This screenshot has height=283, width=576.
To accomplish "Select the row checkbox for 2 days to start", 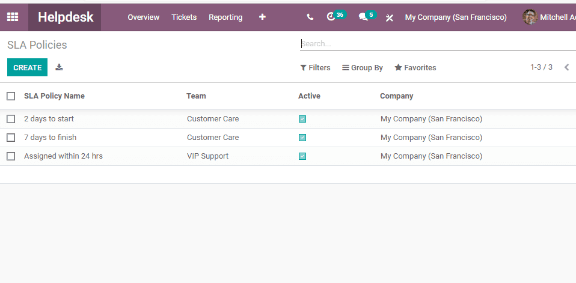I will pos(11,119).
